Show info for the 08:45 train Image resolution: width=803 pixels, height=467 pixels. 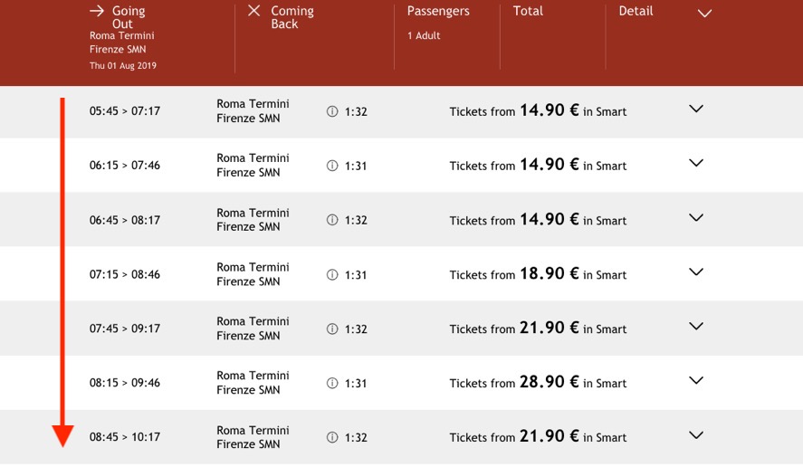[332, 437]
